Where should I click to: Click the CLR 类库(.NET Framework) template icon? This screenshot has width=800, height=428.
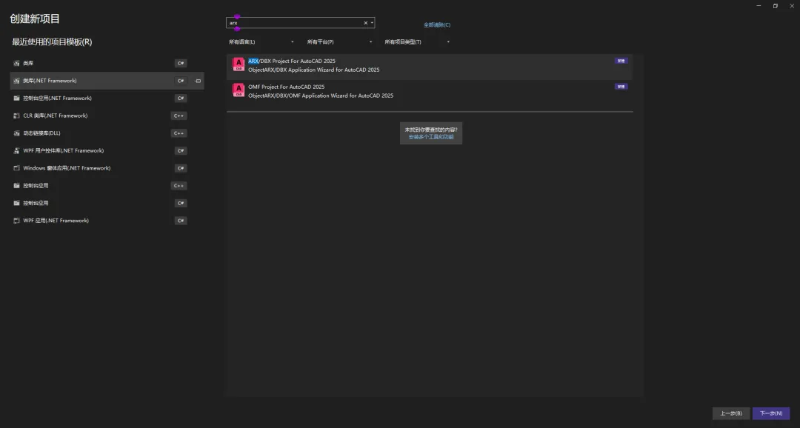pos(16,116)
